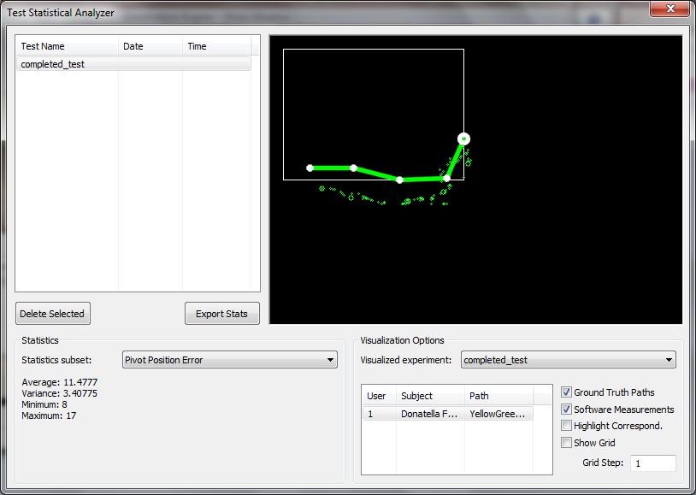The width and height of the screenshot is (696, 495).
Task: Click the leftmost white node on green path
Action: point(310,168)
